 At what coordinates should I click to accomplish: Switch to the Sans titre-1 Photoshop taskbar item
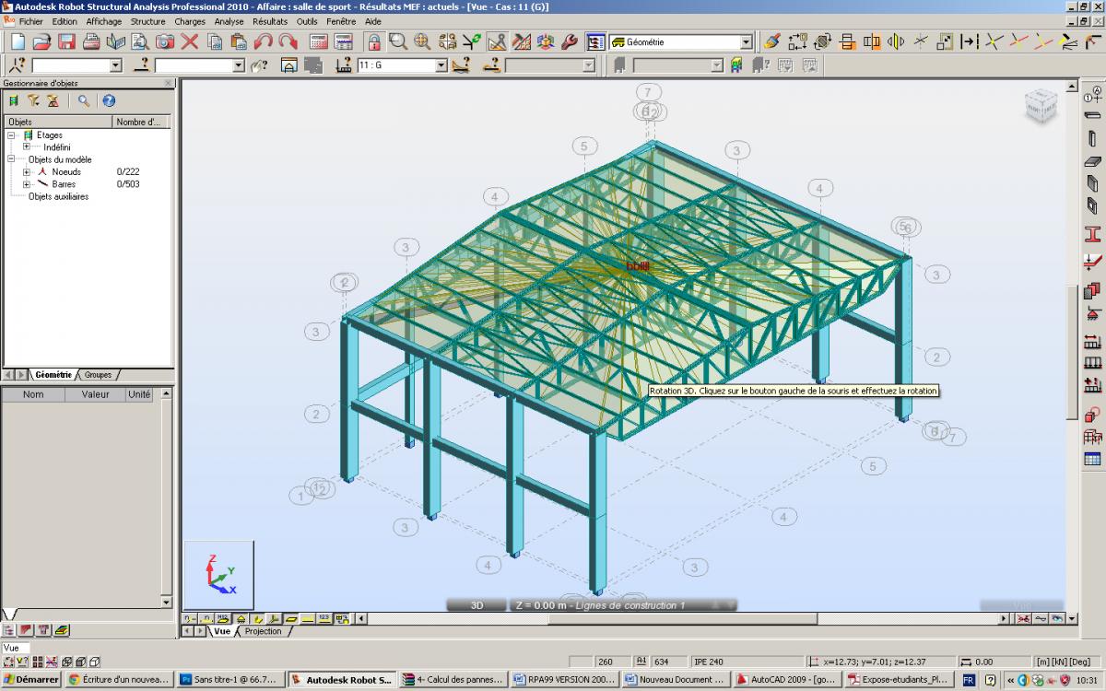pyautogui.click(x=229, y=680)
